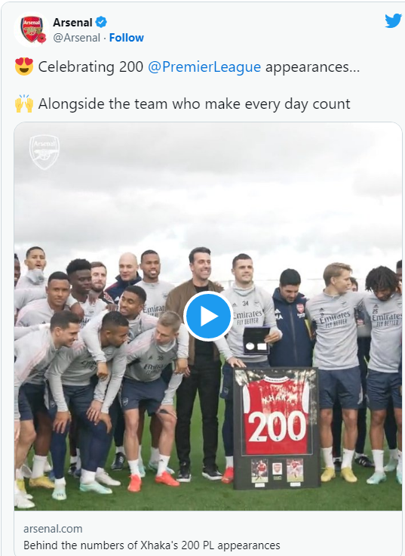Open the Xhaka's 200 PL appearances headline
The height and width of the screenshot is (556, 405).
[x=152, y=545]
